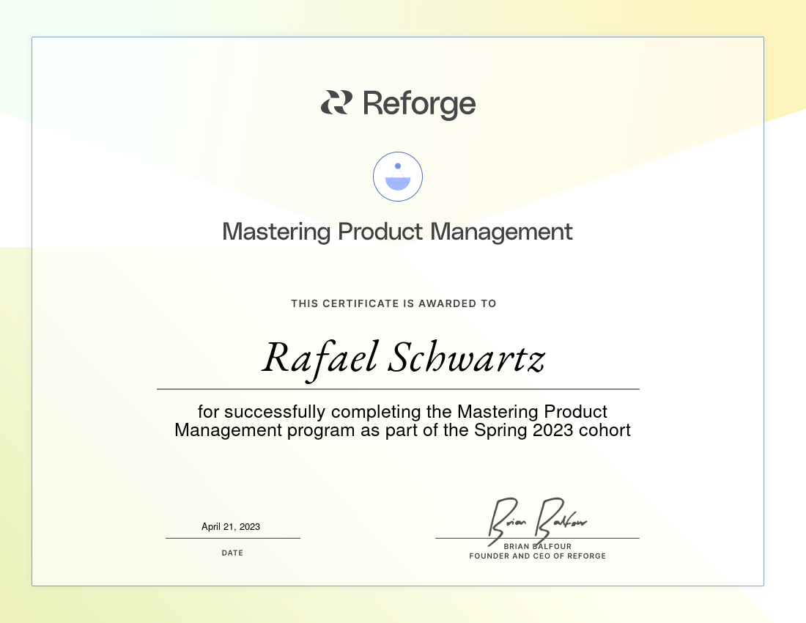
Task: Click the word 'Management' in the heading
Action: (x=501, y=232)
